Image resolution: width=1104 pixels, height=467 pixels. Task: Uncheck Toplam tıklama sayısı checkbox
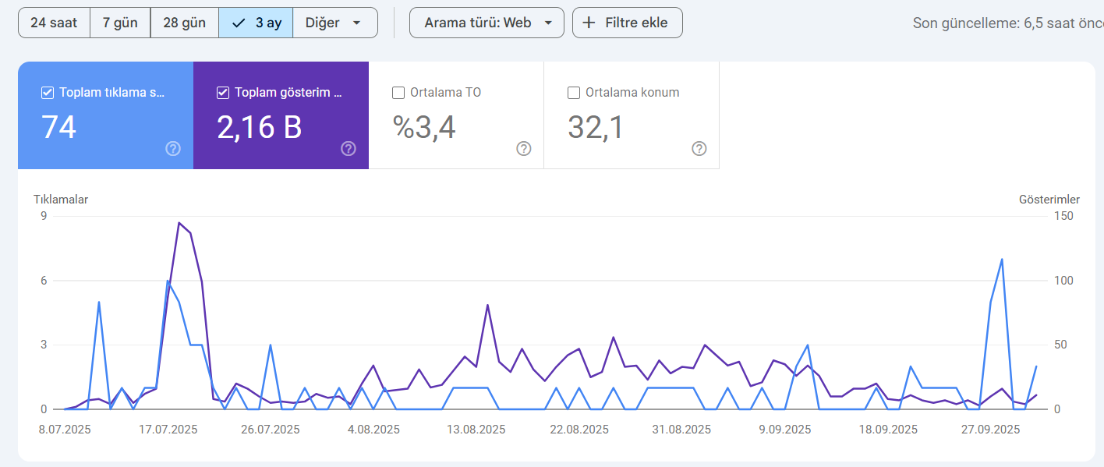[48, 93]
